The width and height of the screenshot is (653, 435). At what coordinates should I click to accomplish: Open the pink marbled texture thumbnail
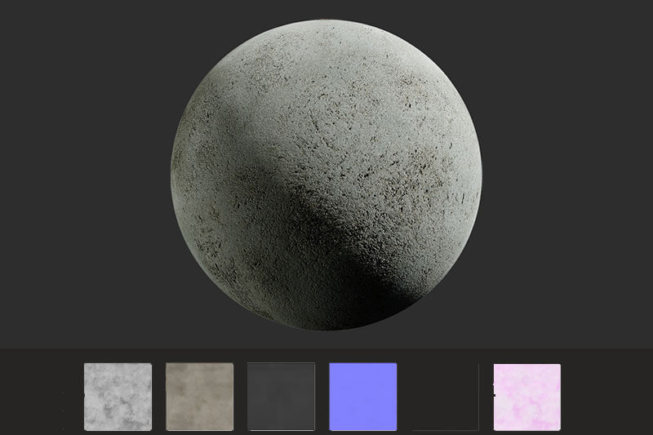click(x=527, y=397)
